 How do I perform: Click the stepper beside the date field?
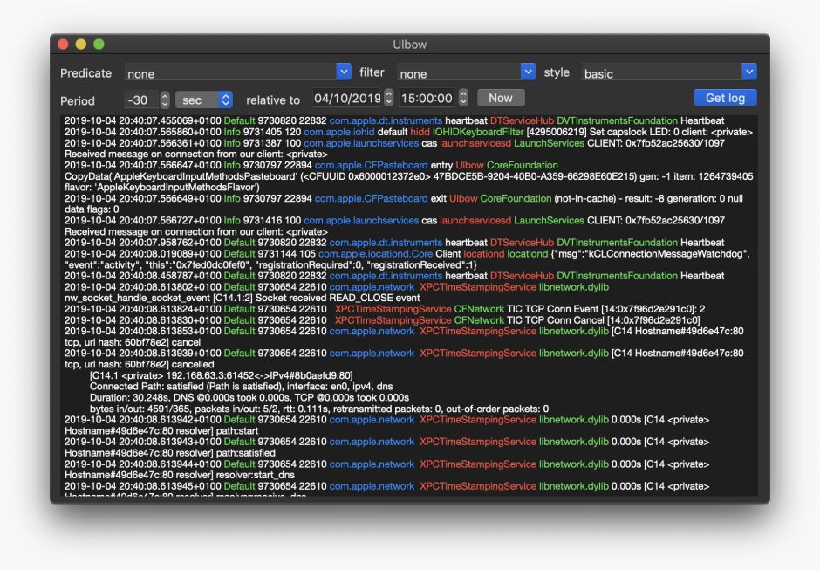(x=389, y=99)
